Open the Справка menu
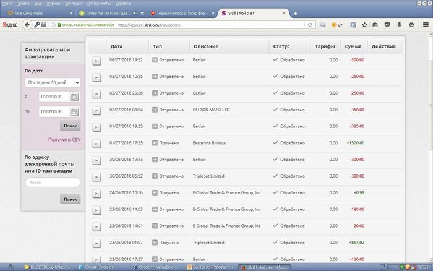Viewport: 433px width, 271px height. pos(123,3)
